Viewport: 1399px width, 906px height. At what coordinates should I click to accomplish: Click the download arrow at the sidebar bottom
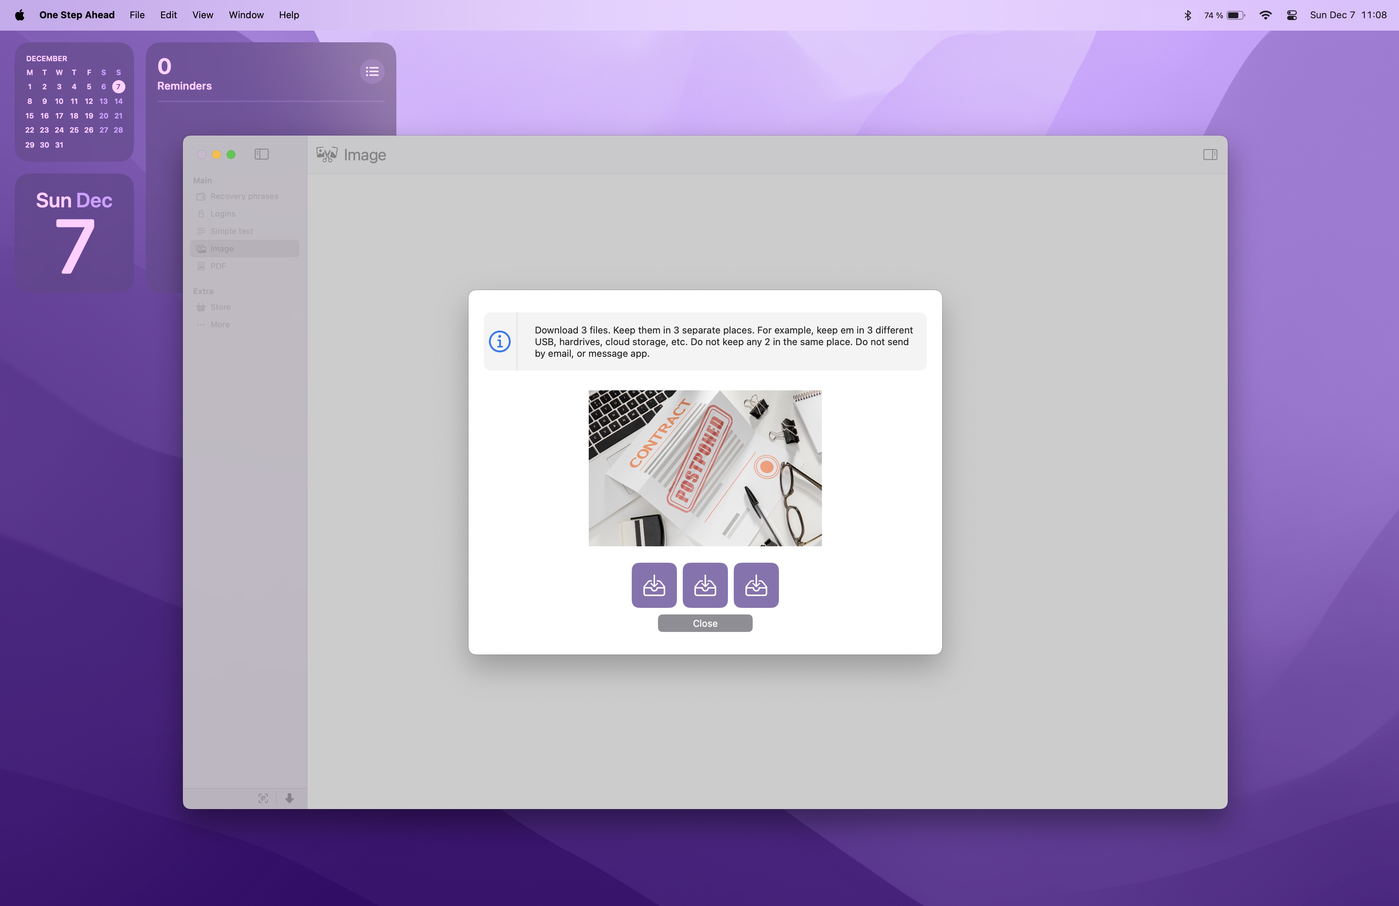pyautogui.click(x=289, y=798)
